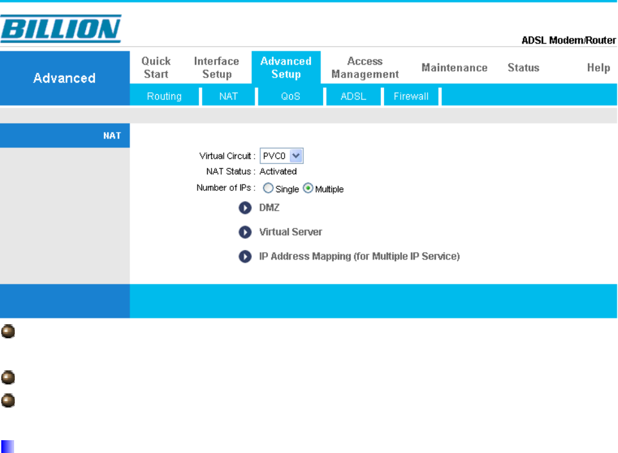Click the ADSL Modem/Router title text
The image size is (618, 453).
pos(569,40)
